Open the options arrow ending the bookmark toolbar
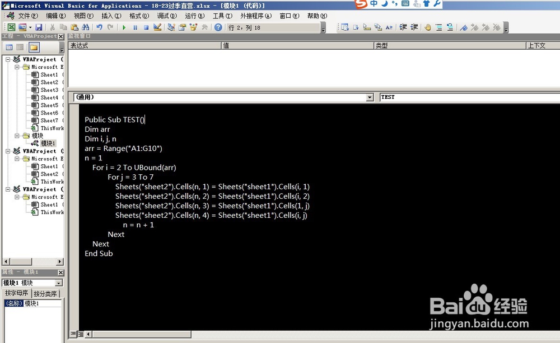The image size is (560, 343). click(506, 28)
